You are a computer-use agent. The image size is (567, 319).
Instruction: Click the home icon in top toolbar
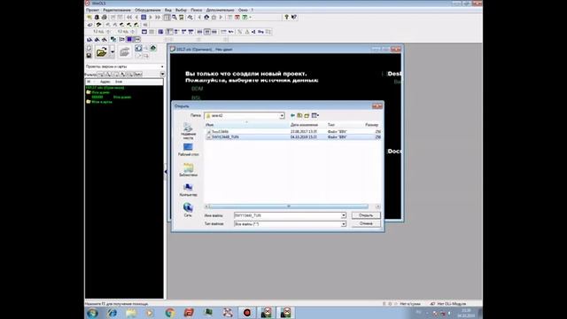click(x=206, y=17)
